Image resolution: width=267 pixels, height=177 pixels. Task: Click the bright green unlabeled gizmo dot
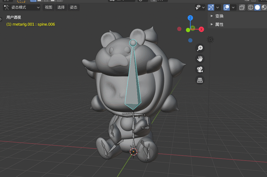pyautogui.click(x=188, y=30)
